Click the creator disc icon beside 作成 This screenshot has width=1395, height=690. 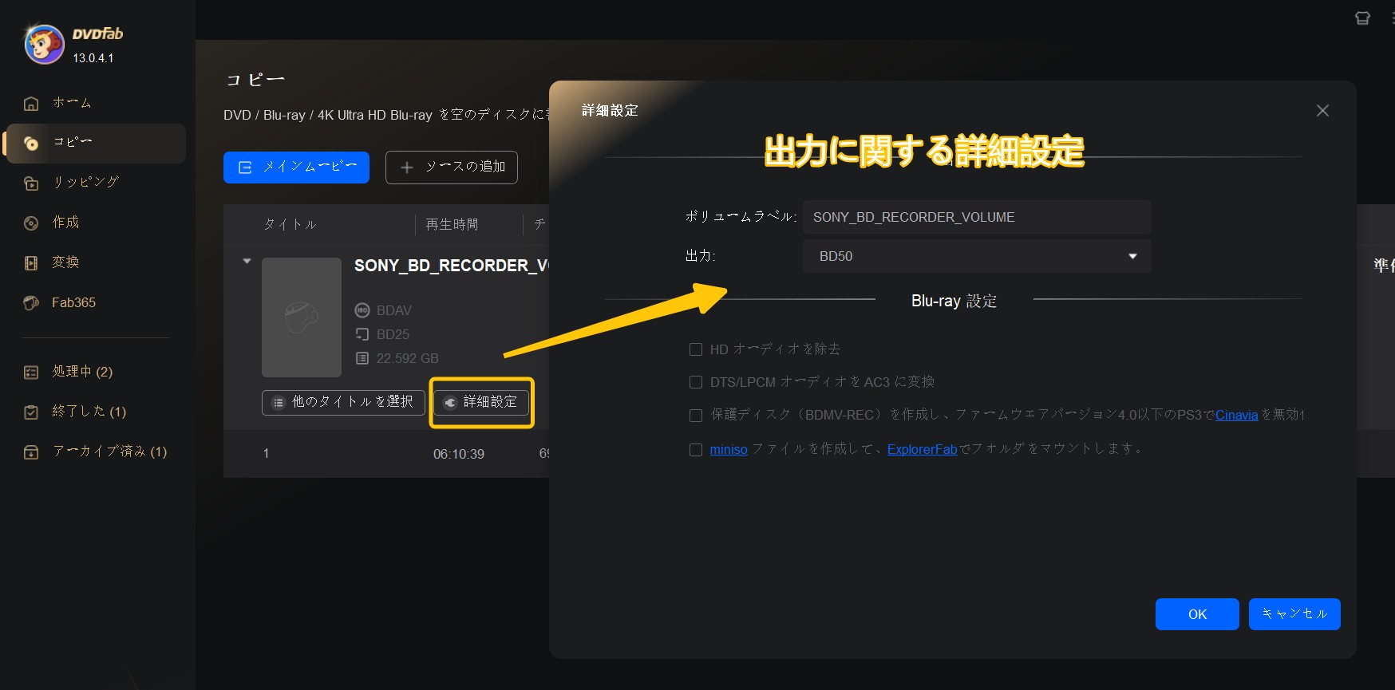pyautogui.click(x=31, y=223)
